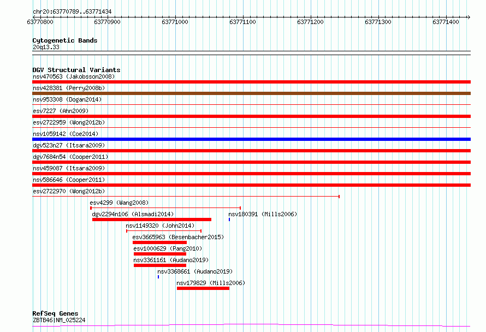Click the chr20:63770789..63771434 region label
486x332 pixels.
[x=72, y=11]
